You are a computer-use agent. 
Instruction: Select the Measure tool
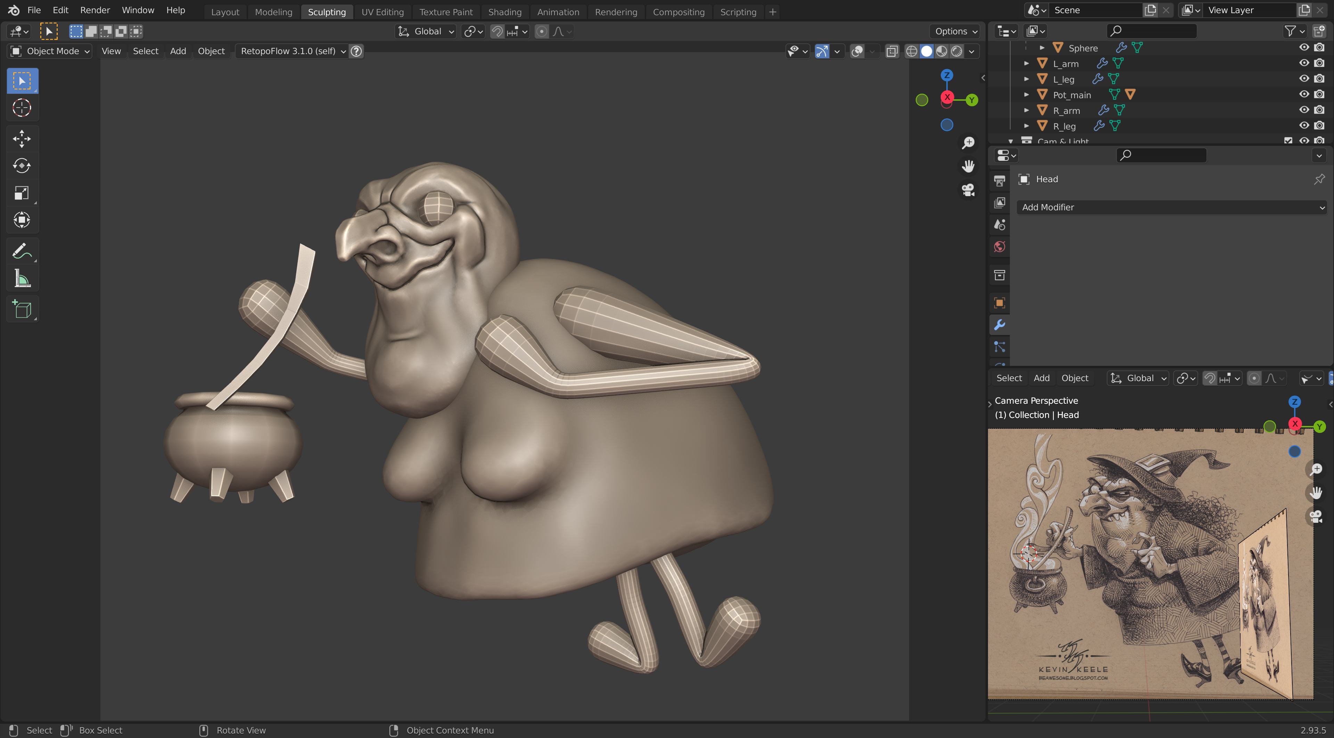22,278
